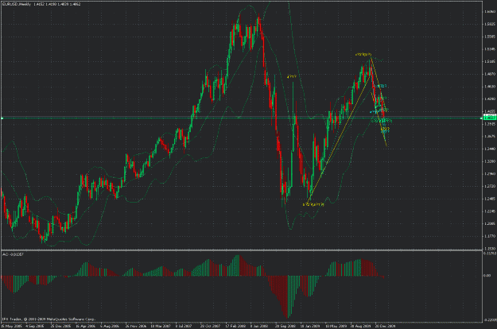Select the current price marker on the price axis
Image resolution: width=497 pixels, height=329 pixels.
coord(489,117)
